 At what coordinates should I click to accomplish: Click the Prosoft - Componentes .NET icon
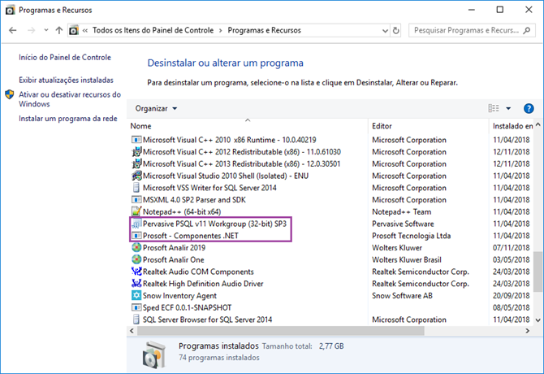pyautogui.click(x=136, y=236)
